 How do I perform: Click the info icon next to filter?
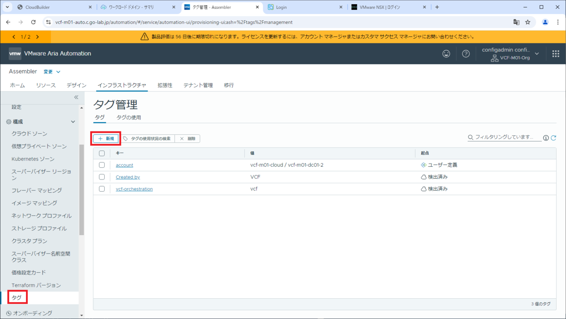[x=546, y=138]
